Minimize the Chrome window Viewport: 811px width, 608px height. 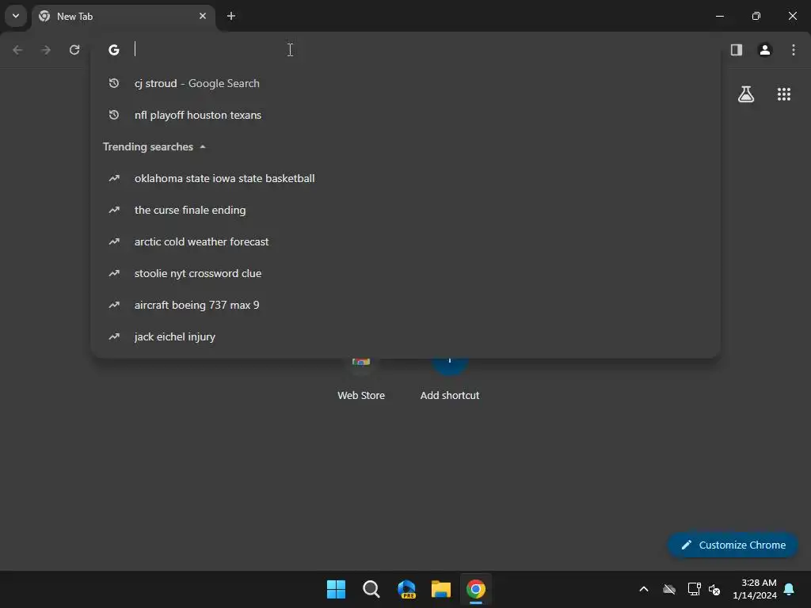719,16
